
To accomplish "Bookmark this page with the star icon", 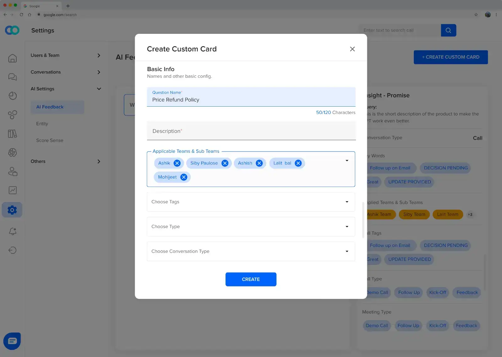I will 476,15.
